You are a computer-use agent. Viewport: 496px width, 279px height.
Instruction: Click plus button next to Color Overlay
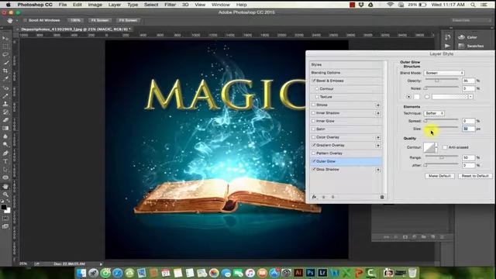pyautogui.click(x=378, y=137)
